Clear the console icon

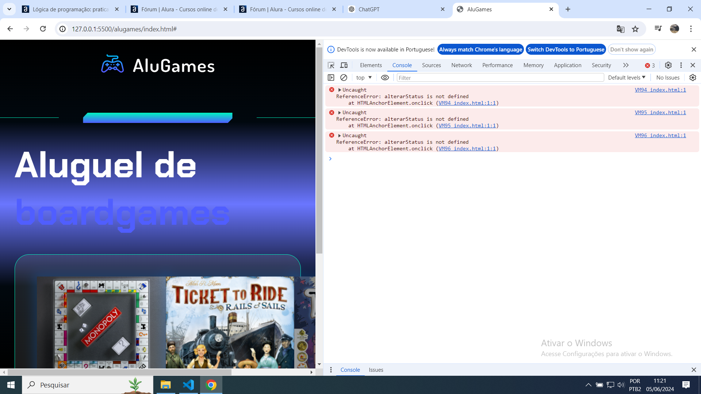coord(344,78)
